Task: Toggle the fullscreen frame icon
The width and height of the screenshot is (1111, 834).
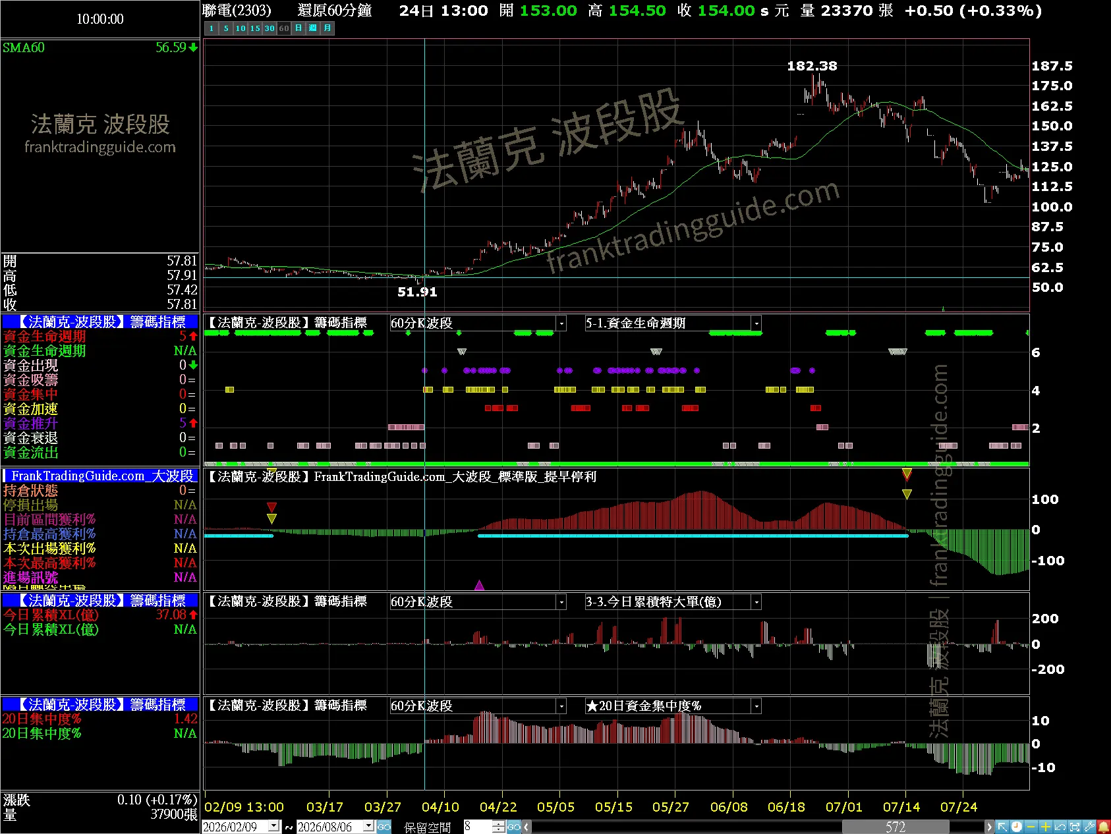Action: tap(1074, 827)
